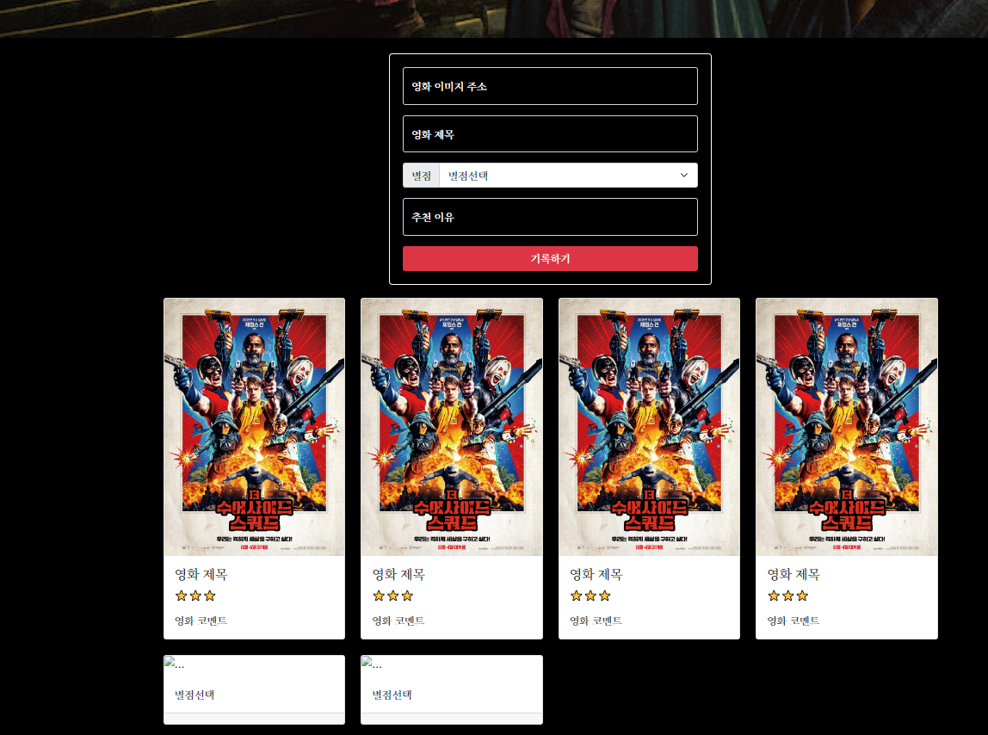Click the red 기록하기 button
The width and height of the screenshot is (988, 735).
click(550, 258)
